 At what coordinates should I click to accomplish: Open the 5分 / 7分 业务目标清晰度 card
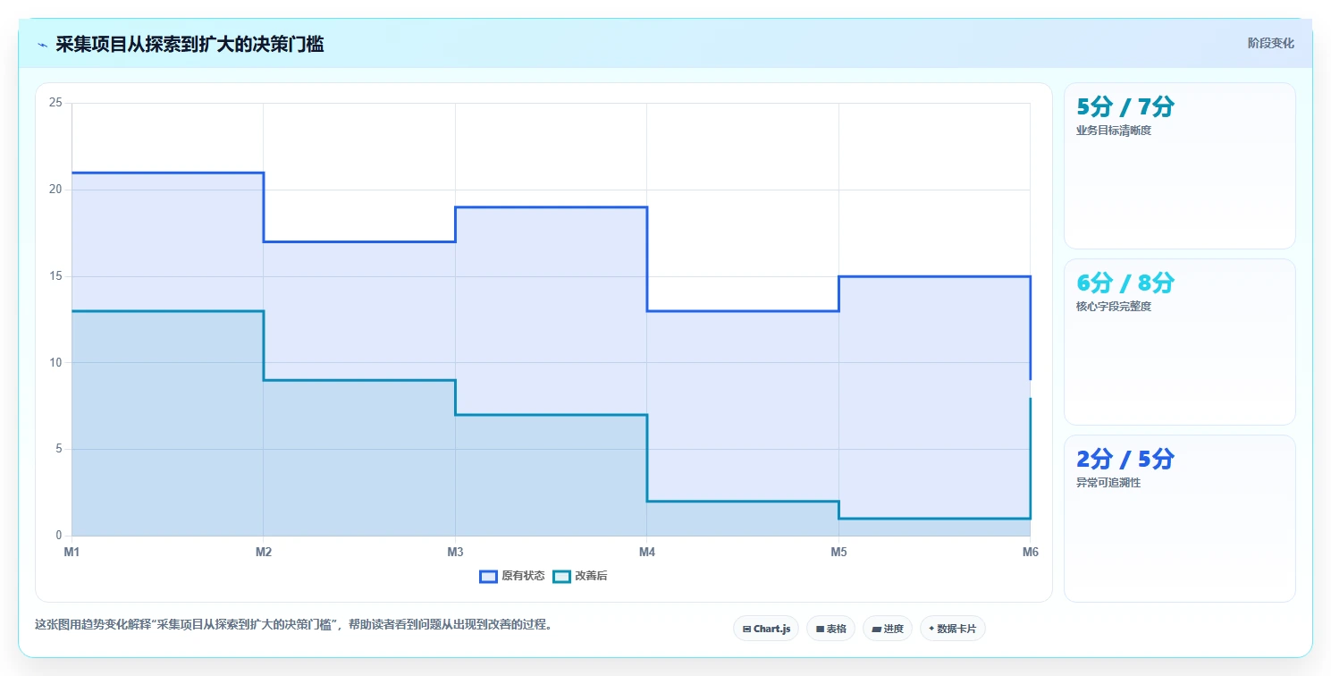[x=1179, y=165]
